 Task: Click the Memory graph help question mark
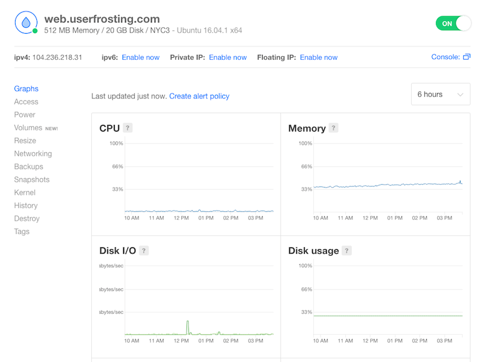click(333, 128)
